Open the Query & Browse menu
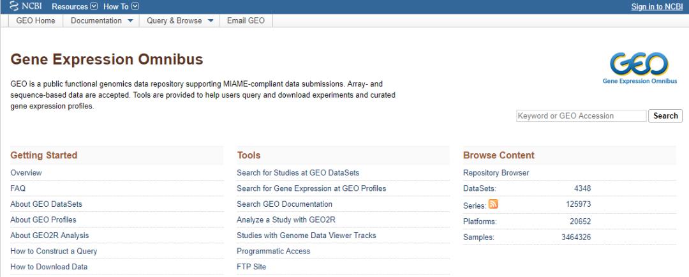This screenshot has height=277, width=689. coord(179,20)
